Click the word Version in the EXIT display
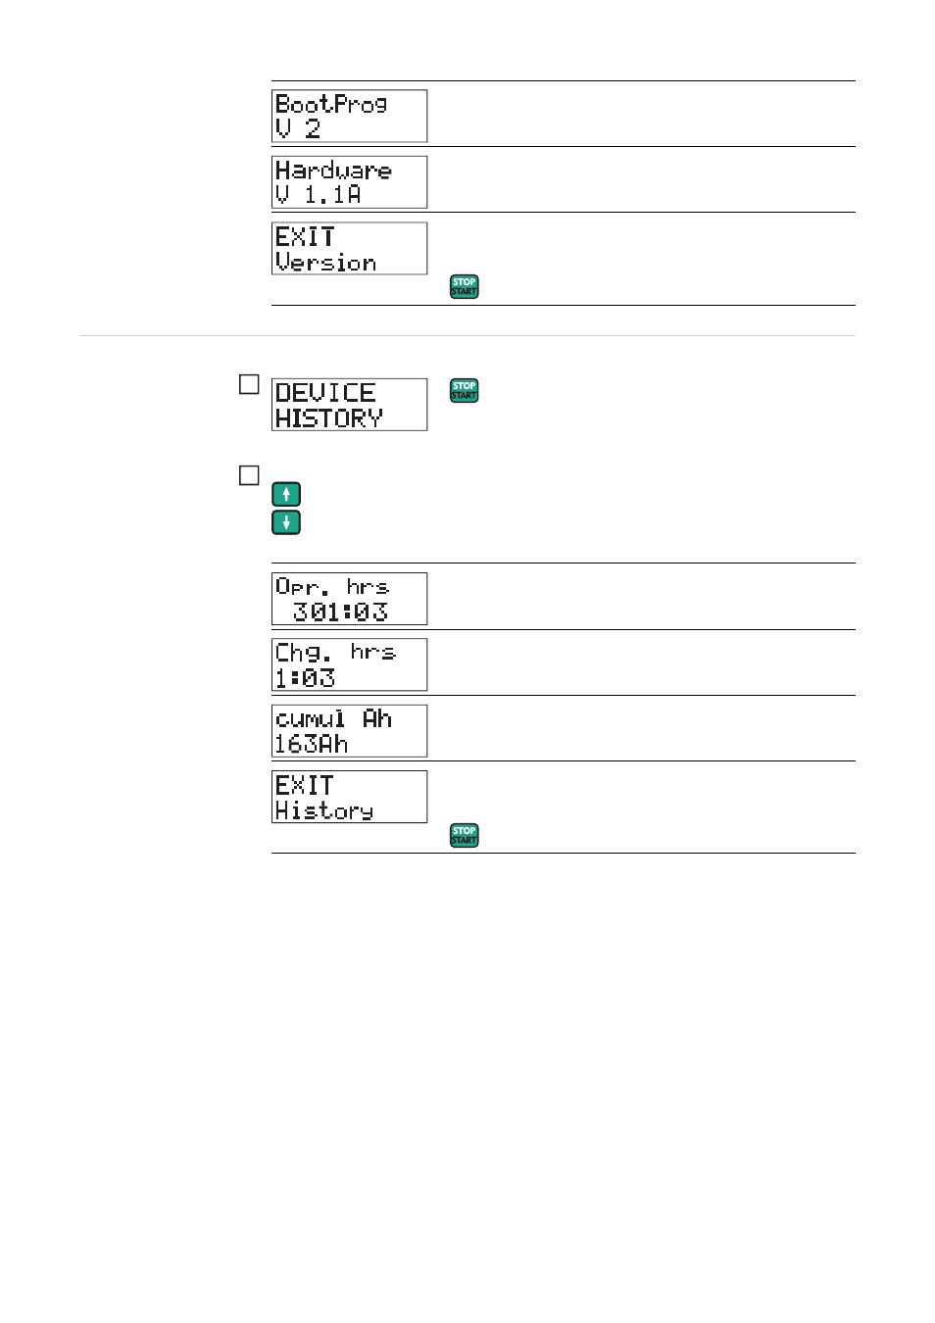 pos(325,263)
